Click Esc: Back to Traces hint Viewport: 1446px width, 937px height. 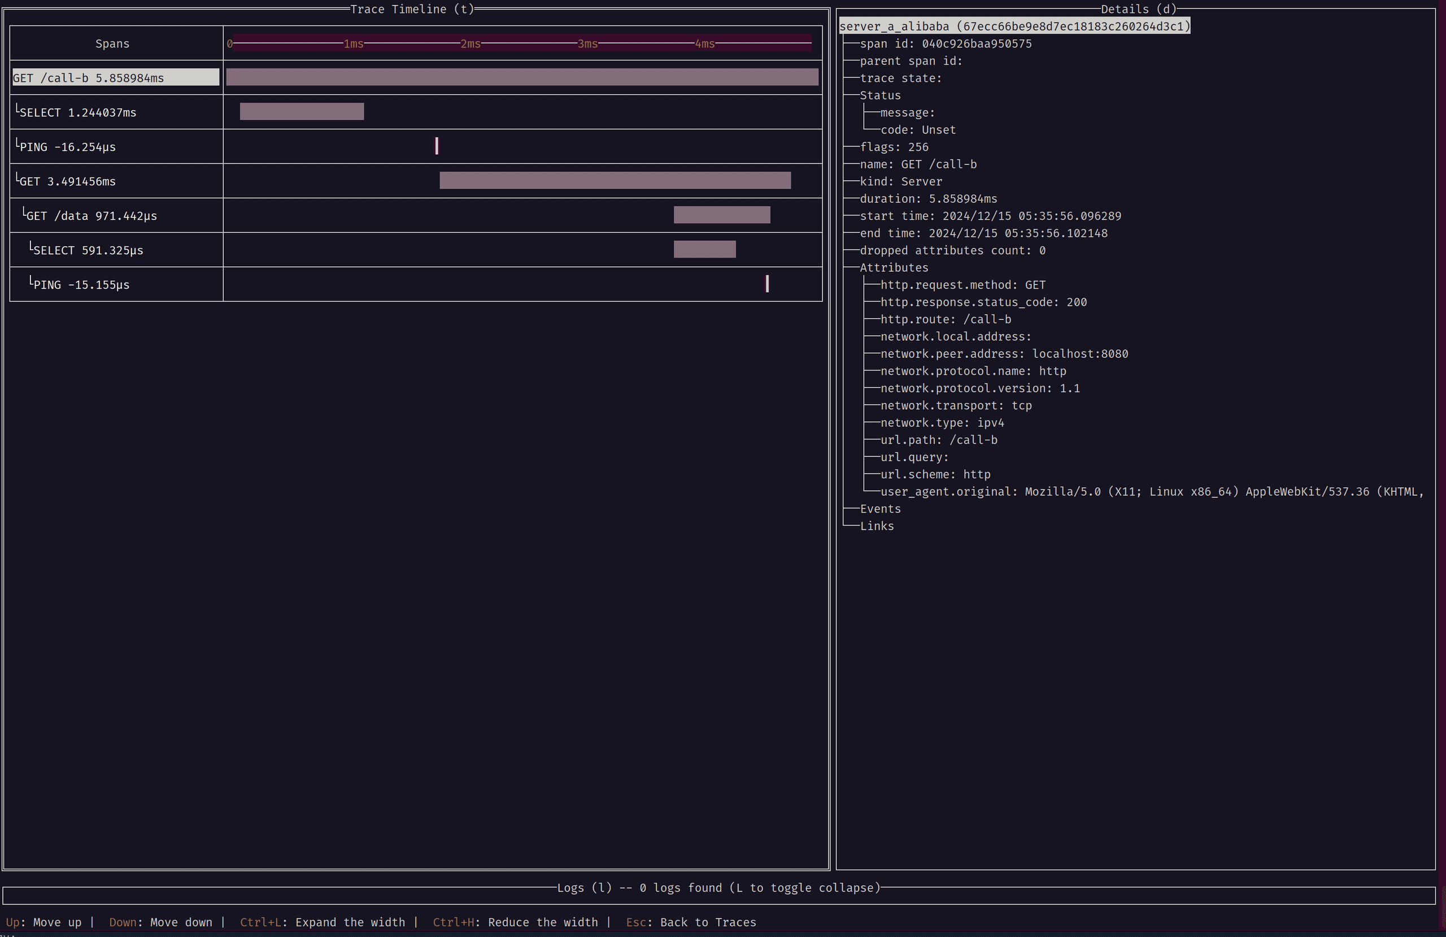point(691,922)
